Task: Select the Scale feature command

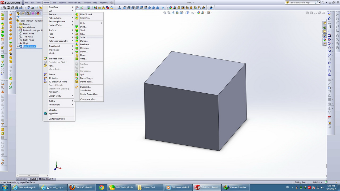Action: [x=83, y=37]
